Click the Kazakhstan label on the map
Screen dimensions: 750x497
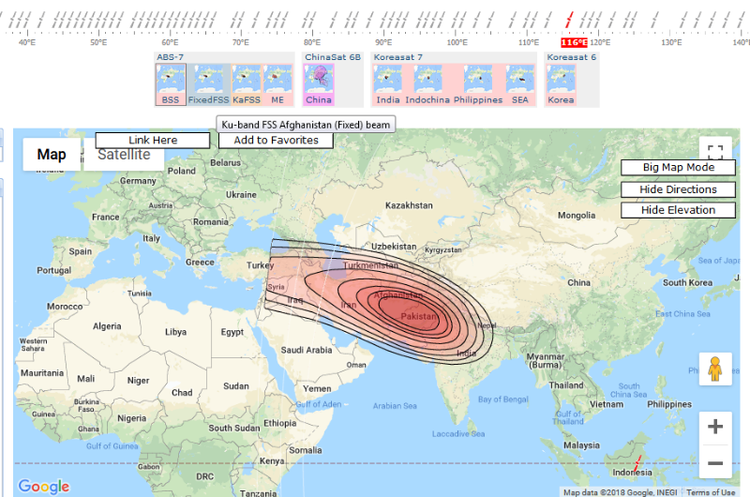tap(409, 205)
